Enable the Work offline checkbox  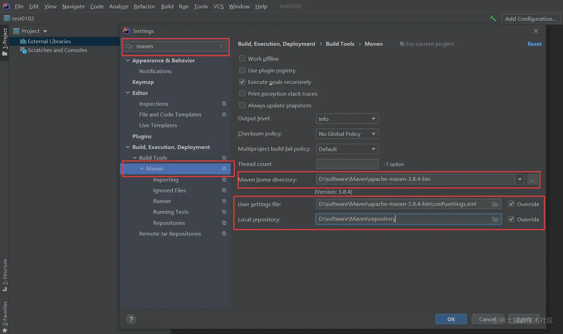coord(242,58)
